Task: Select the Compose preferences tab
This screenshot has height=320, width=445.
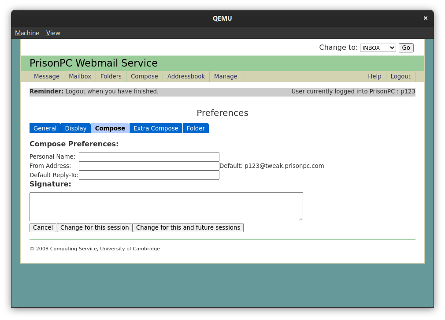Action: coord(110,128)
